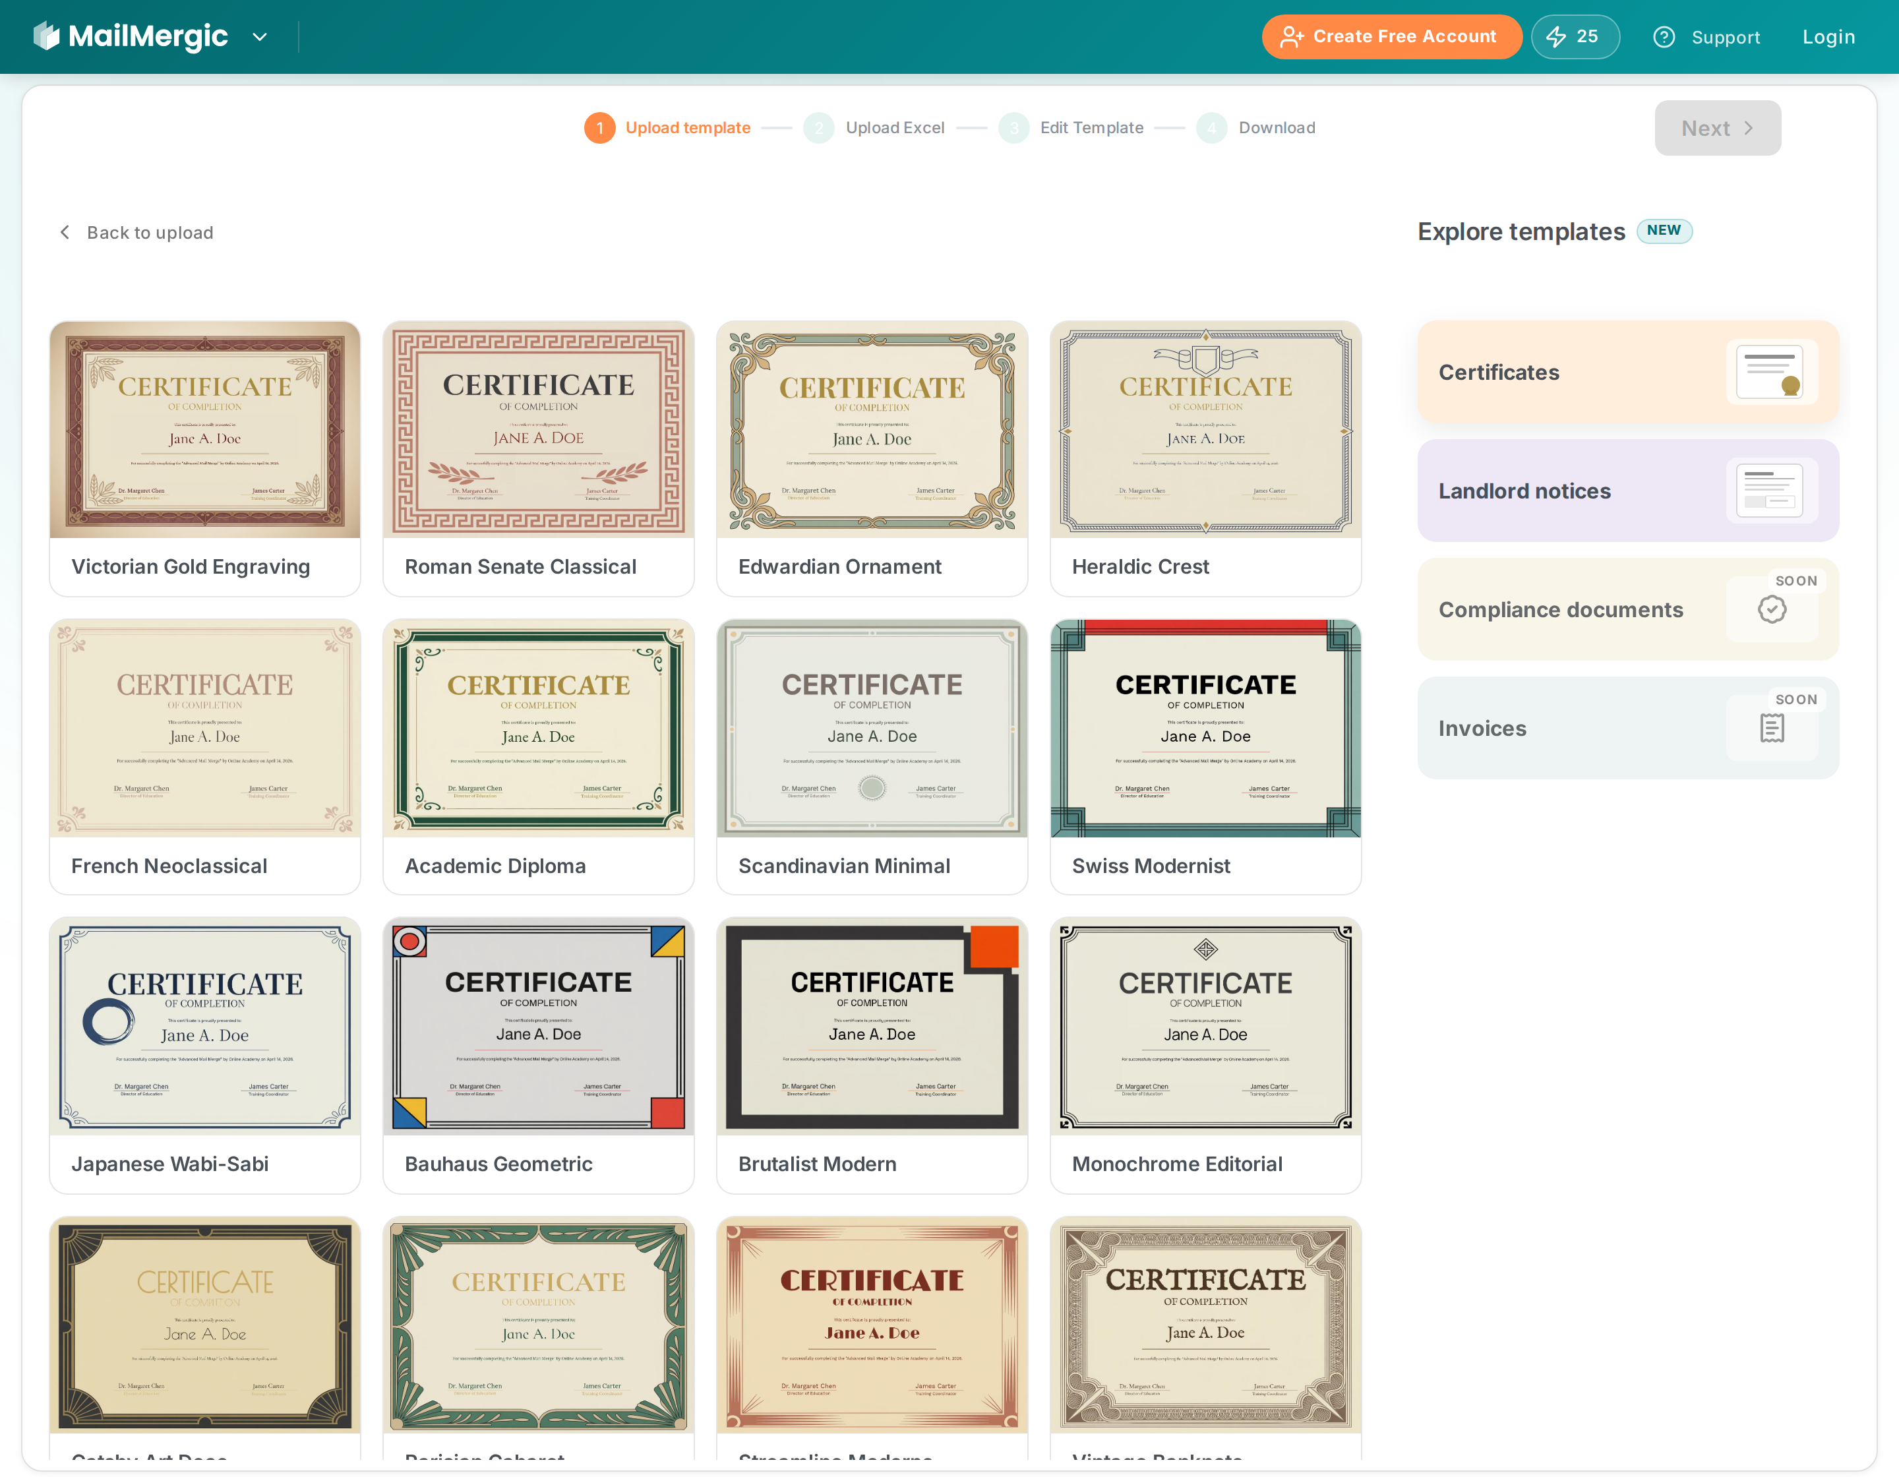Select Scandinavian Minimal template thumbnail
This screenshot has height=1477, width=1899.
(872, 729)
